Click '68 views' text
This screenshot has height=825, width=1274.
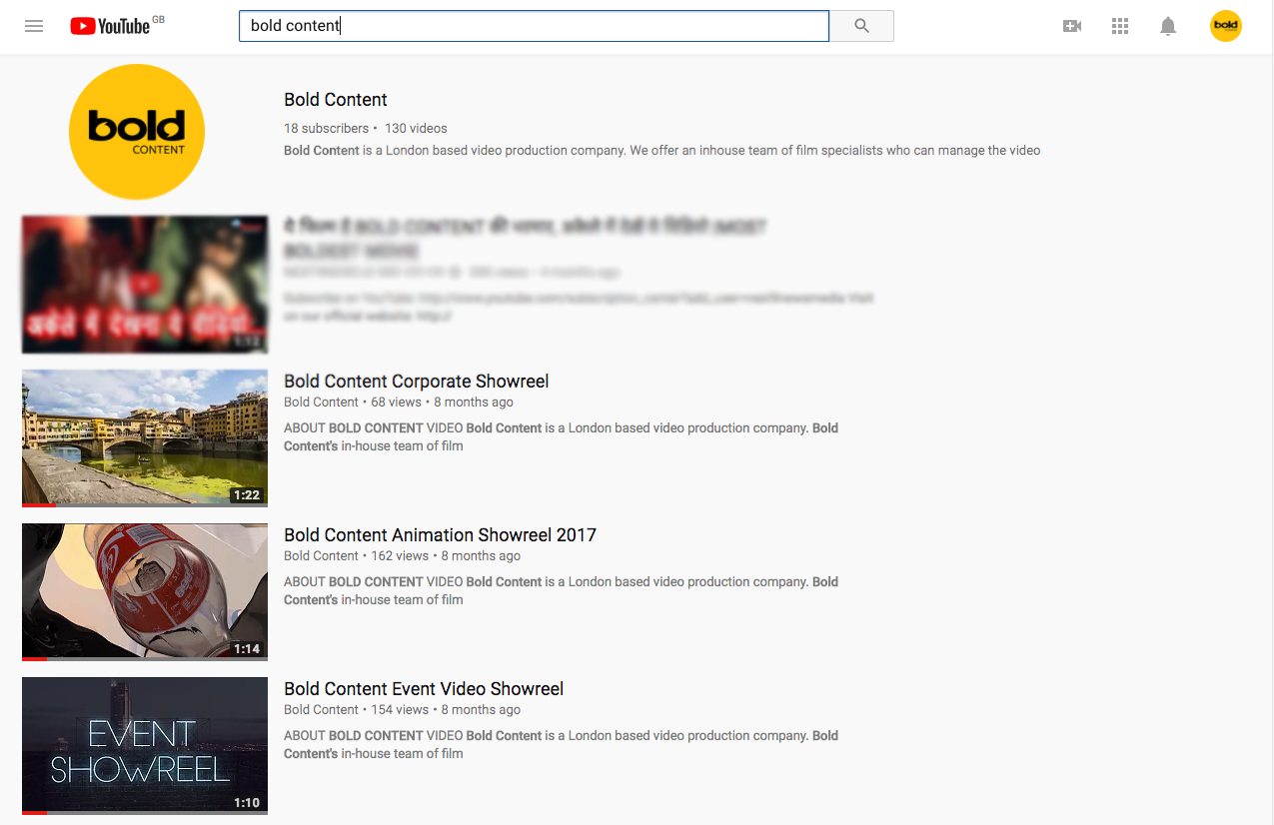(x=397, y=403)
